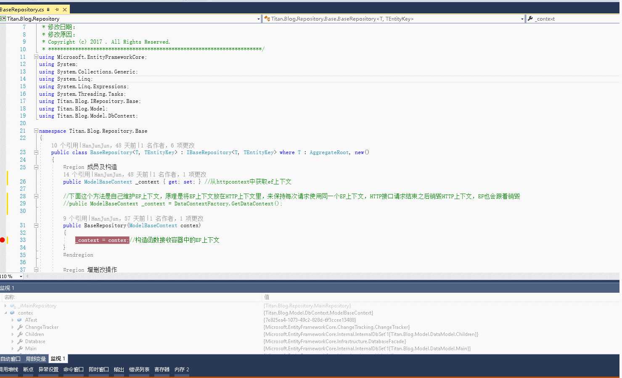This screenshot has height=378, width=622.
Task: Open the 异常设置 tab
Action: click(x=48, y=370)
